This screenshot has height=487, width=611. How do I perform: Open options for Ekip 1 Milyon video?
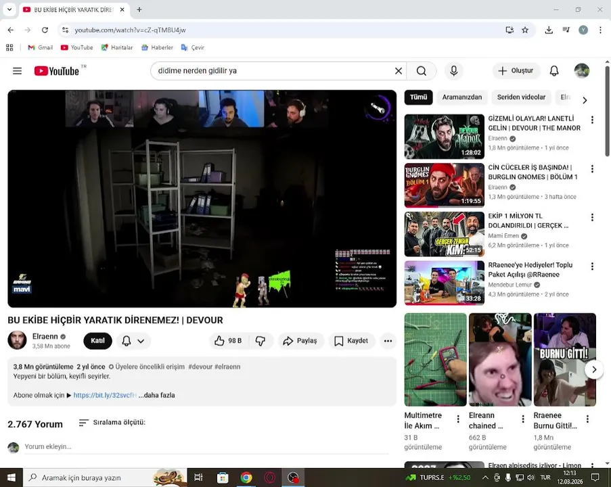click(592, 217)
